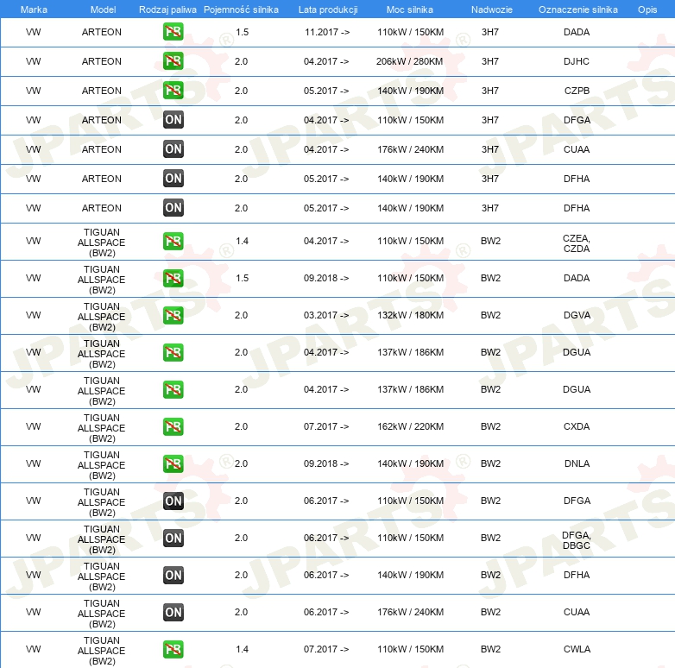Click the Rodzaj paliwa column header

(167, 9)
